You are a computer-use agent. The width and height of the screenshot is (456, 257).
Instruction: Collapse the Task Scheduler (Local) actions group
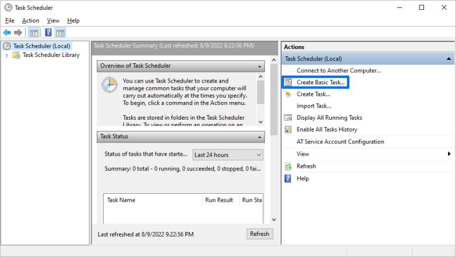tap(449, 59)
